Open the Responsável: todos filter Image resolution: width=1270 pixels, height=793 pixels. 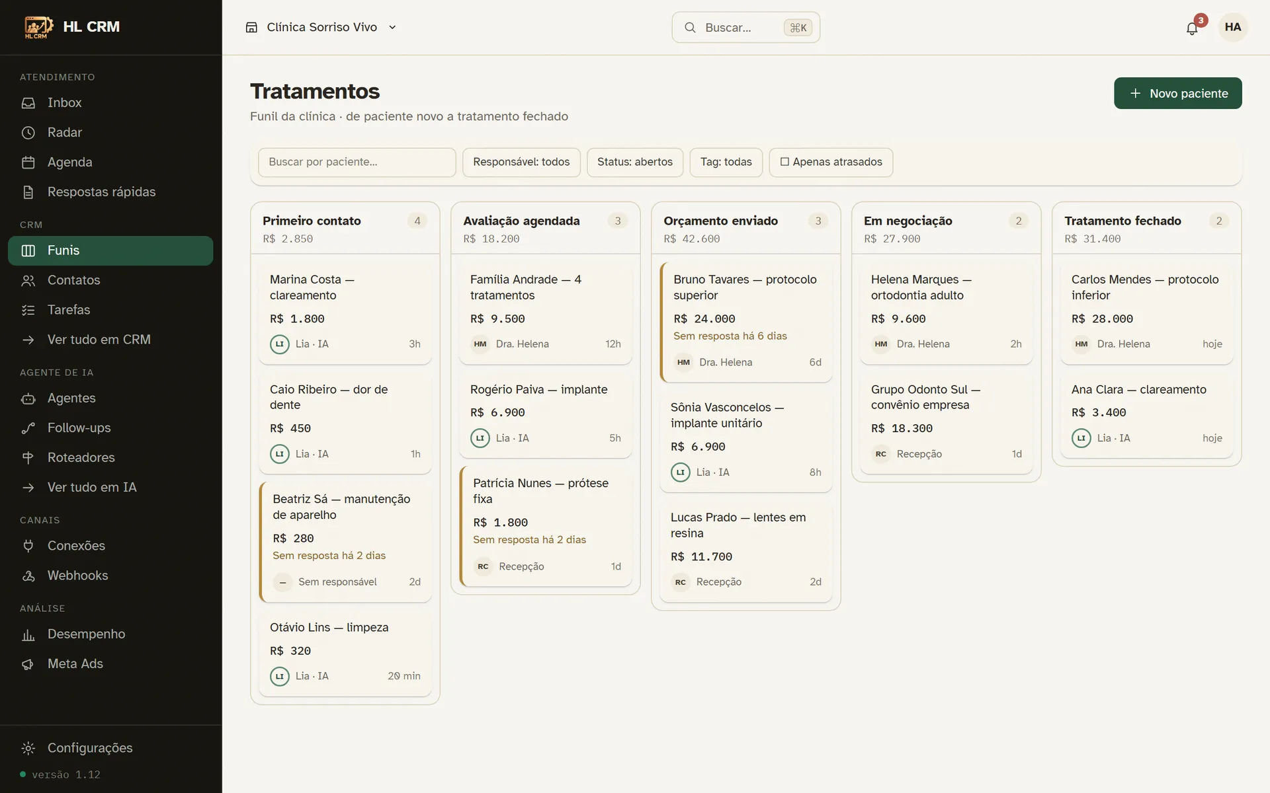[x=521, y=163]
